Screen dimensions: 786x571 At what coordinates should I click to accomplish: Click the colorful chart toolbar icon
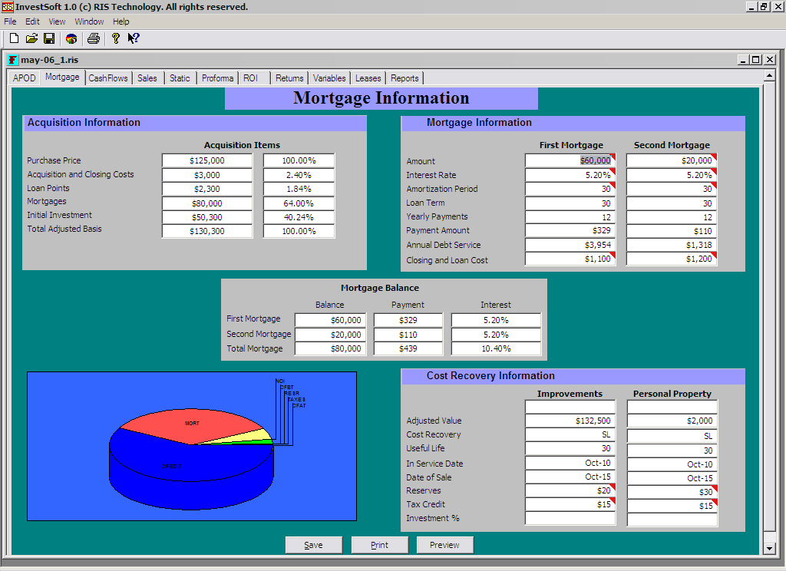click(71, 38)
